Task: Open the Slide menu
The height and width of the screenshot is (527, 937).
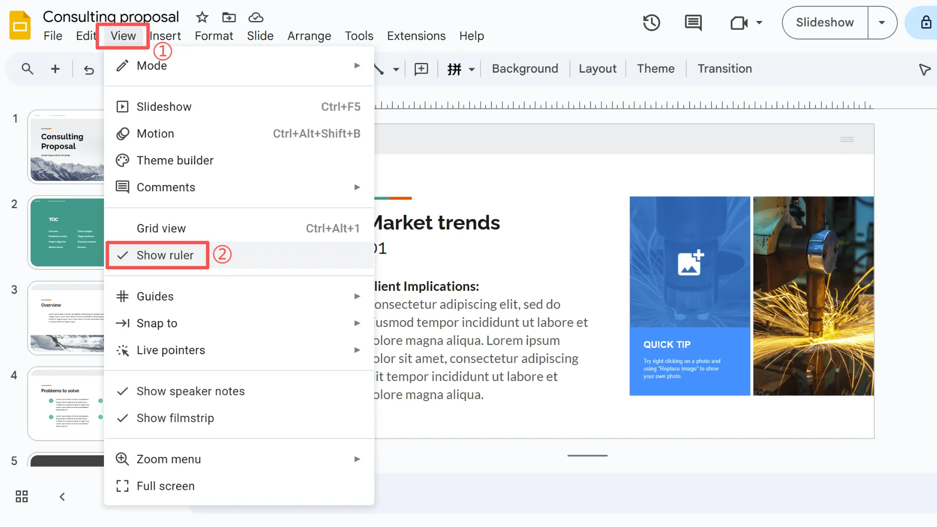Action: 260,36
